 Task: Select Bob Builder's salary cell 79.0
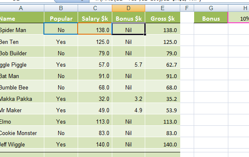95,52
